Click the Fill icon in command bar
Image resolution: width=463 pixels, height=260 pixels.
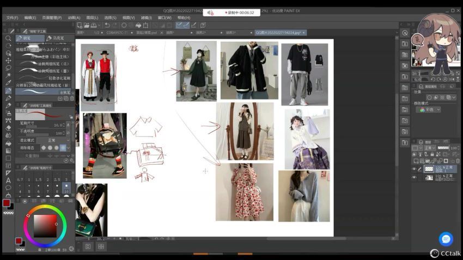click(138, 26)
